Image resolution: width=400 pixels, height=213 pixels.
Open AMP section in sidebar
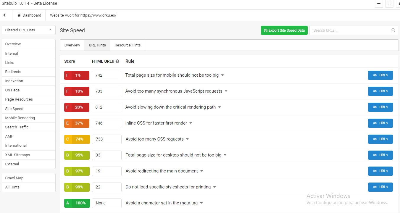pos(29,136)
